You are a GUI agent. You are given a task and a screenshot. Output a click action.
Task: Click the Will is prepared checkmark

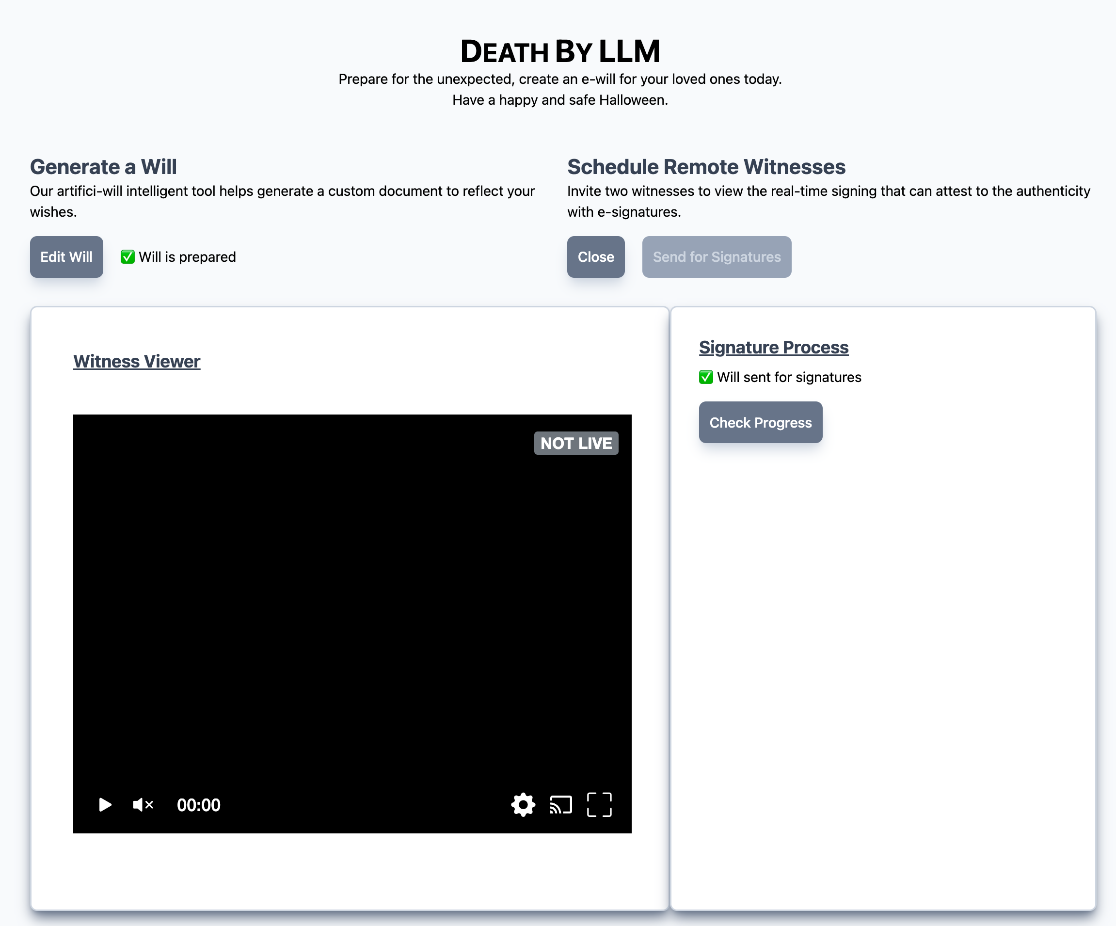point(128,257)
